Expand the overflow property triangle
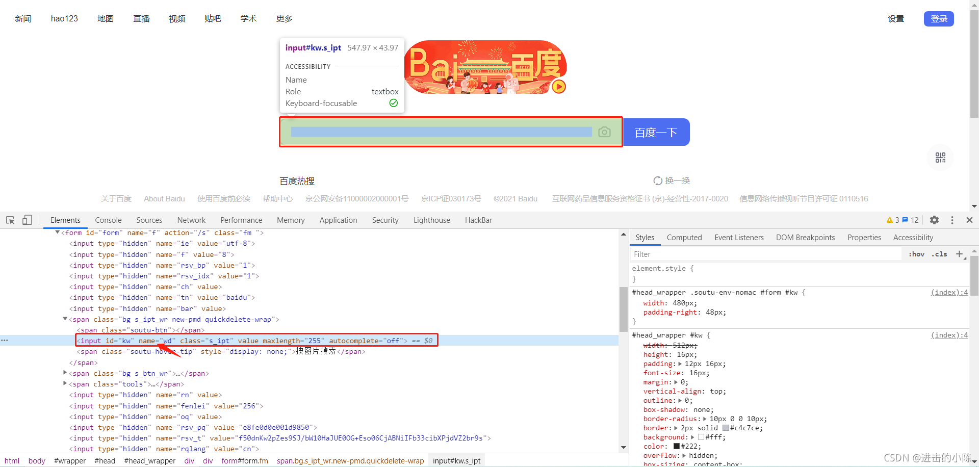This screenshot has width=979, height=467. click(684, 456)
